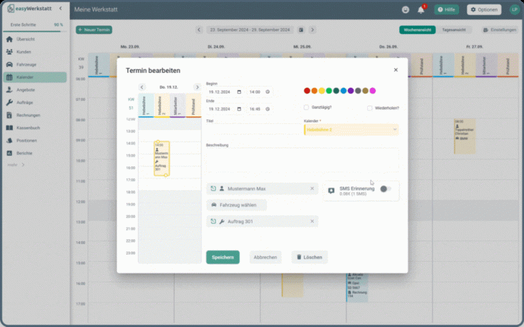Expand the Kalender dropdown showing Hebebühne 2
This screenshot has width=524, height=327.
pyautogui.click(x=394, y=129)
